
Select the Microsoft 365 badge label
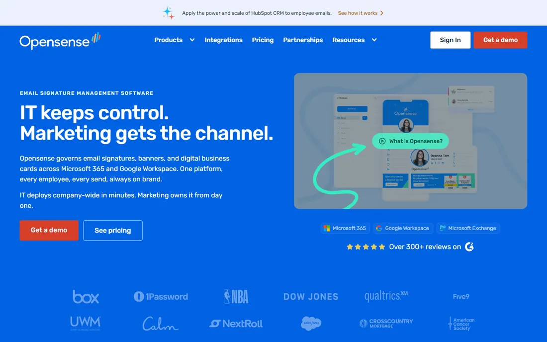(349, 228)
